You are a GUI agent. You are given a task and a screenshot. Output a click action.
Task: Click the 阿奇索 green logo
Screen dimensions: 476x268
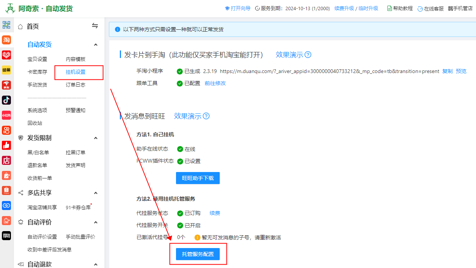point(11,8)
